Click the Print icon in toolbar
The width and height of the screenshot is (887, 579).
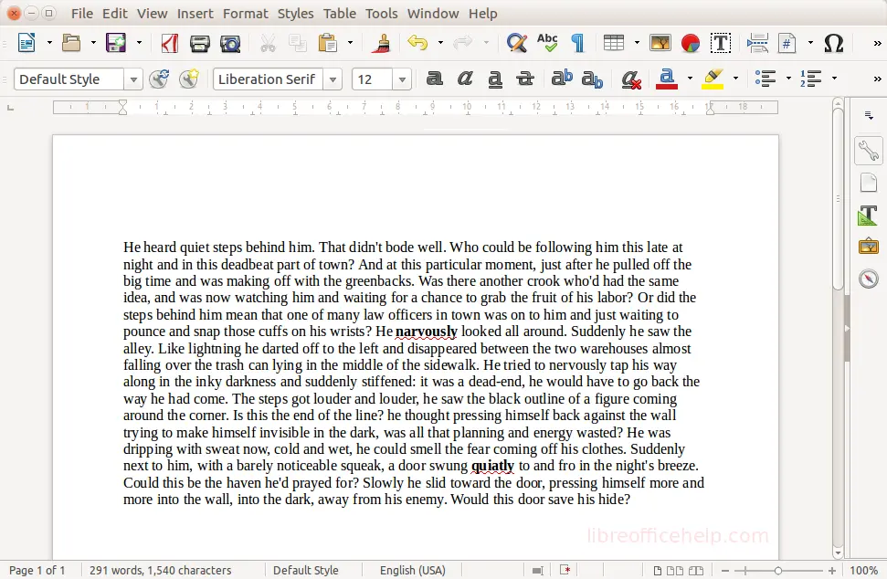pos(199,43)
